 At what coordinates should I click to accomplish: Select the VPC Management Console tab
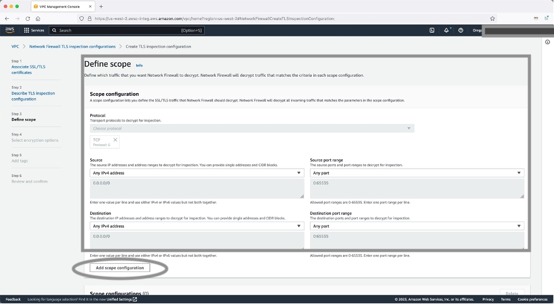62,6
